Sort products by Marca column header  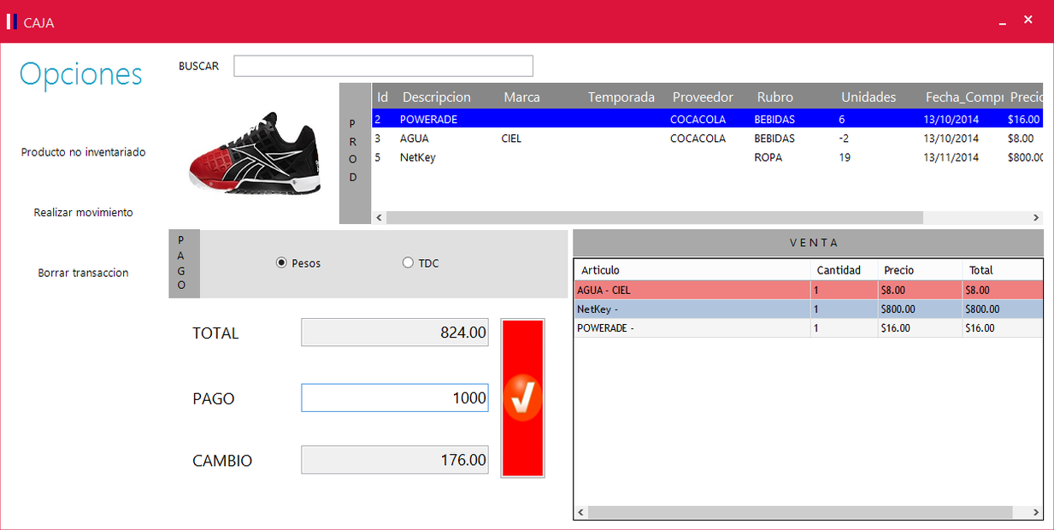click(522, 97)
